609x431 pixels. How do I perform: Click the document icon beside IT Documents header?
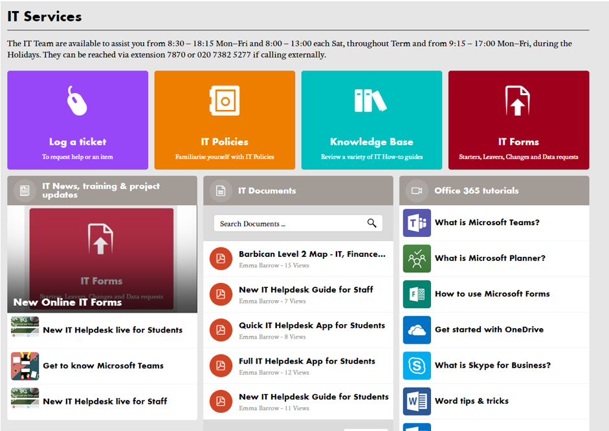click(x=221, y=190)
